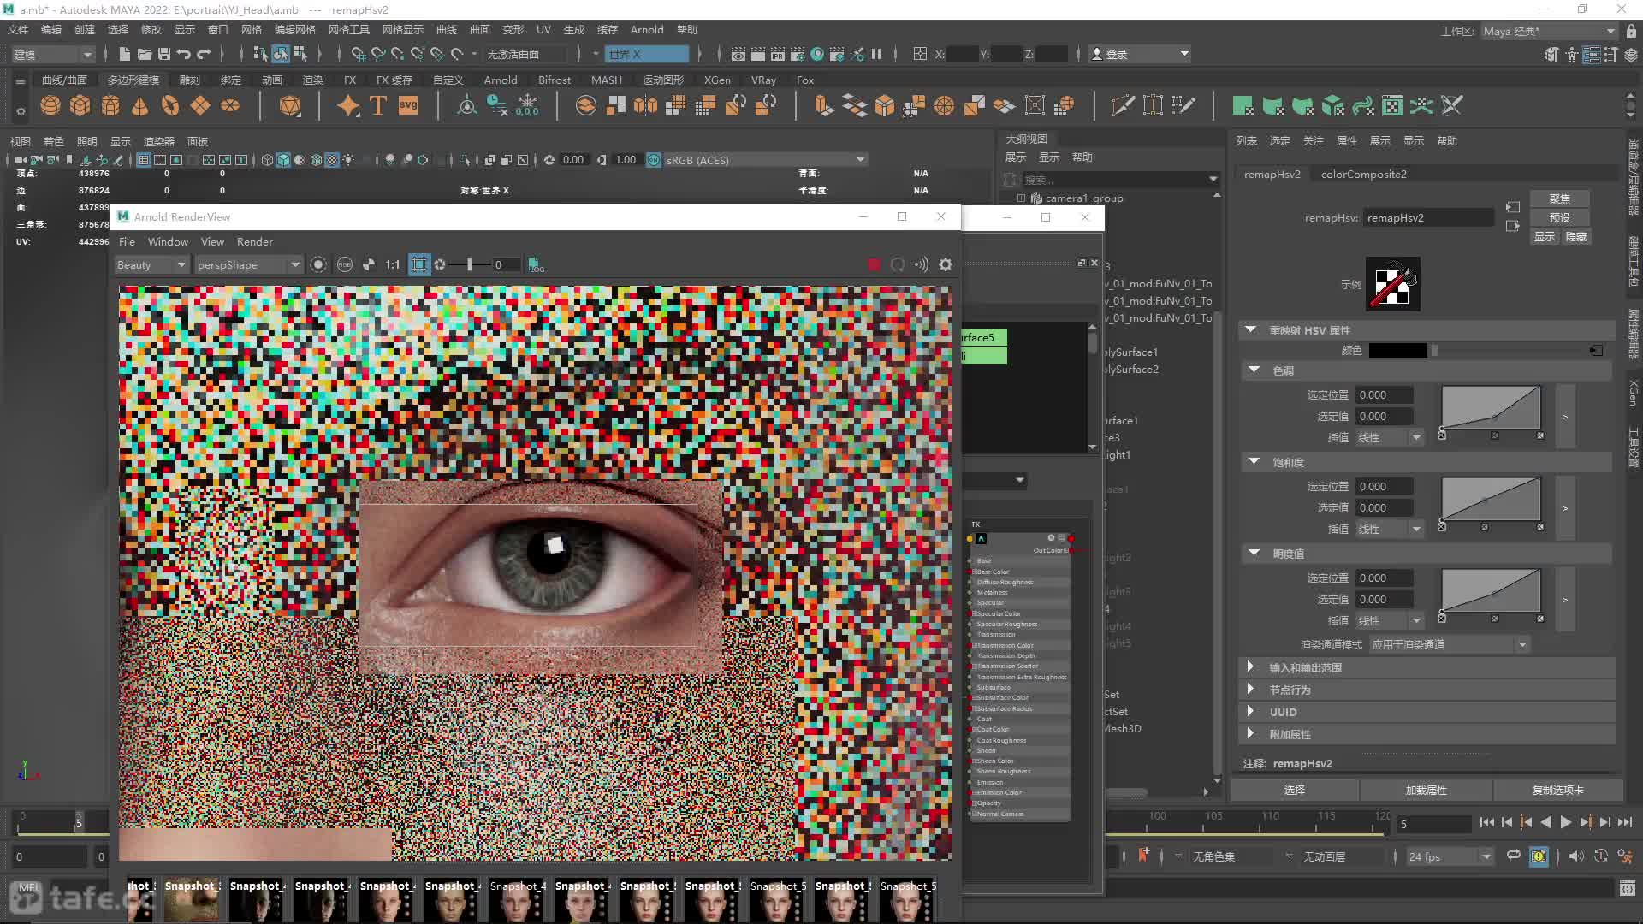Click red stop render button in RenderView
The image size is (1643, 924).
[x=874, y=264]
